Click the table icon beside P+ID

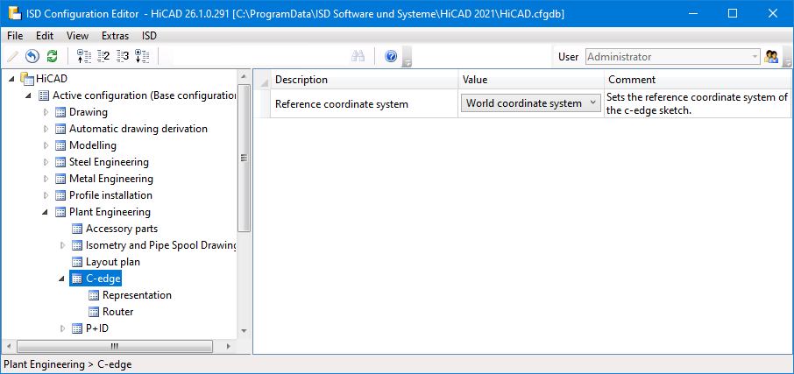pyautogui.click(x=77, y=328)
